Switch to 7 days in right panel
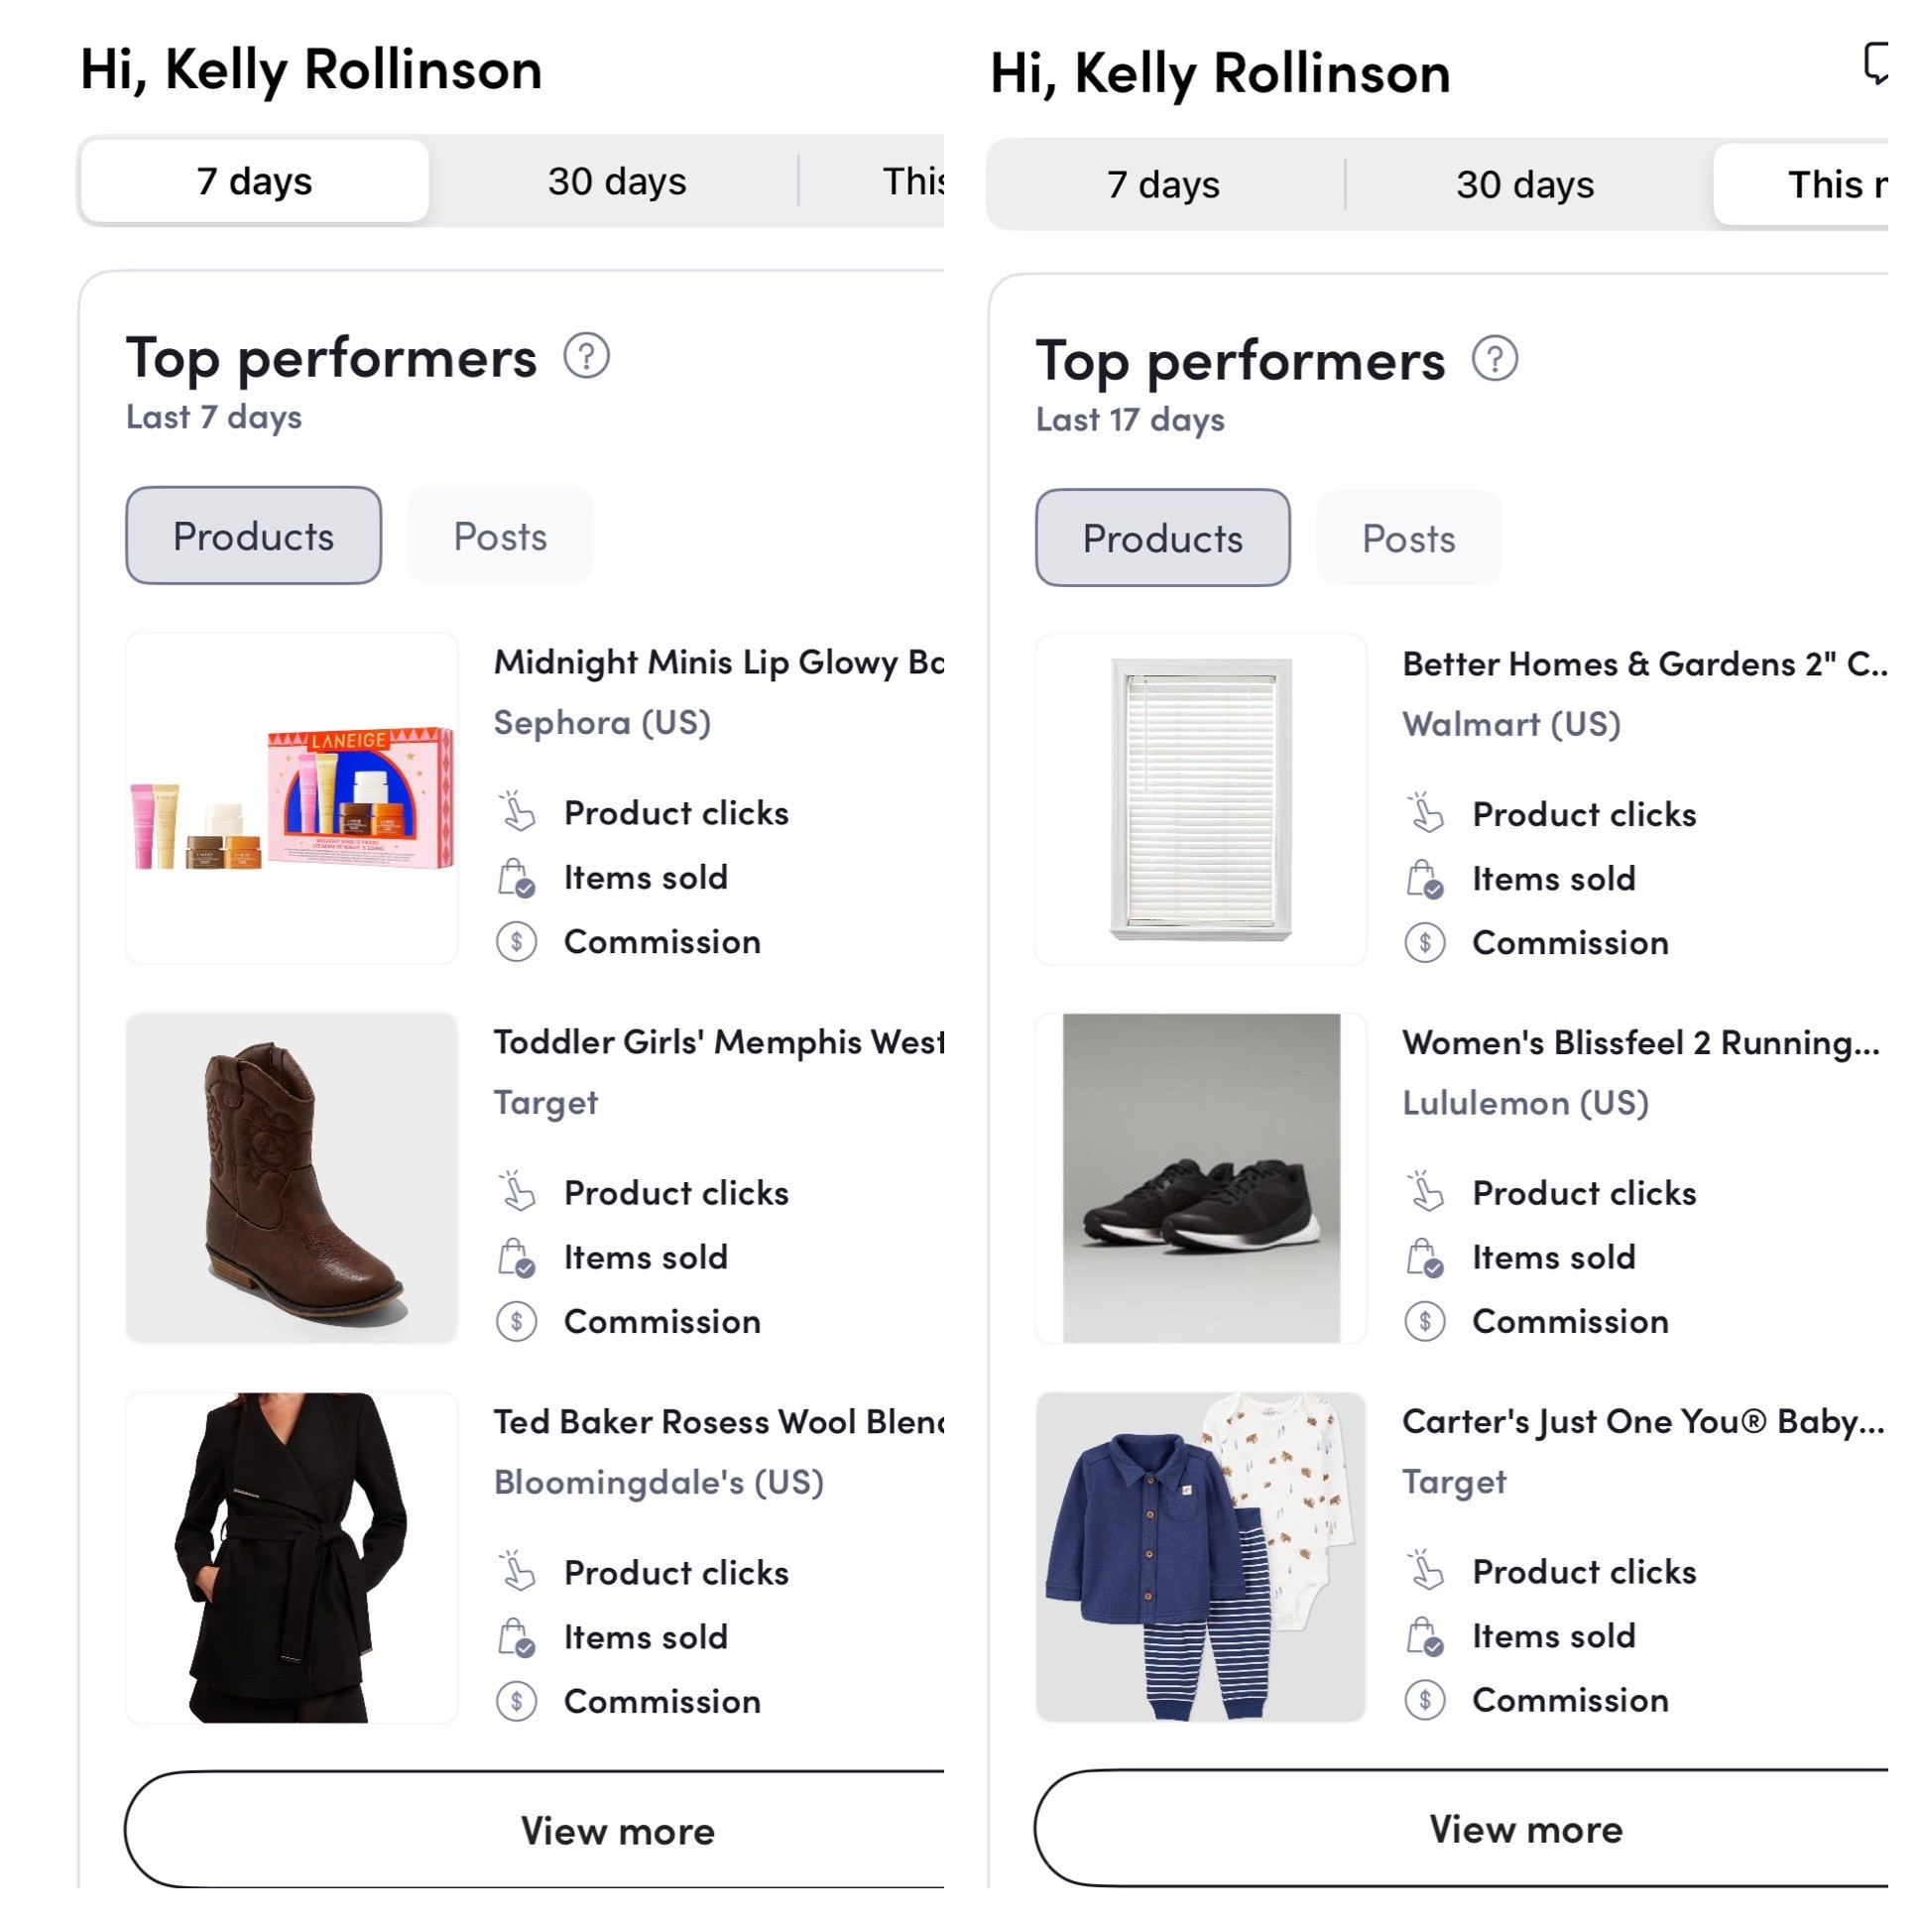 pos(1162,184)
